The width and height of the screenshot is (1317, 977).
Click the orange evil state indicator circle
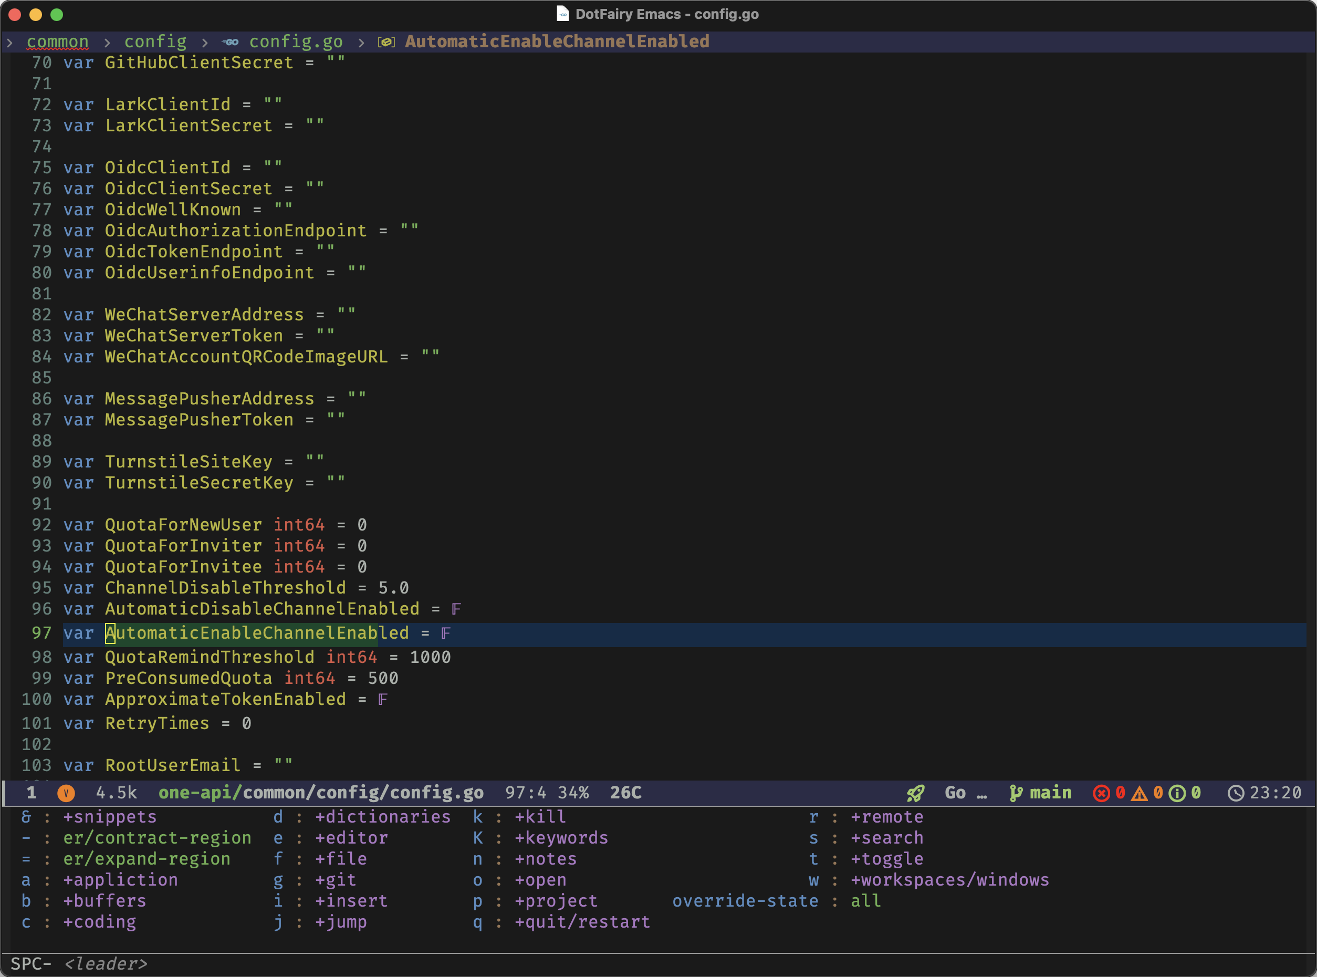click(66, 793)
